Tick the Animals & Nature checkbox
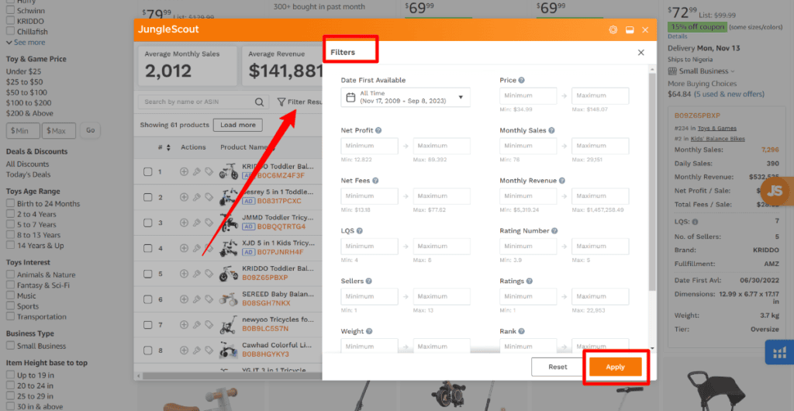This screenshot has height=411, width=794. [10, 275]
